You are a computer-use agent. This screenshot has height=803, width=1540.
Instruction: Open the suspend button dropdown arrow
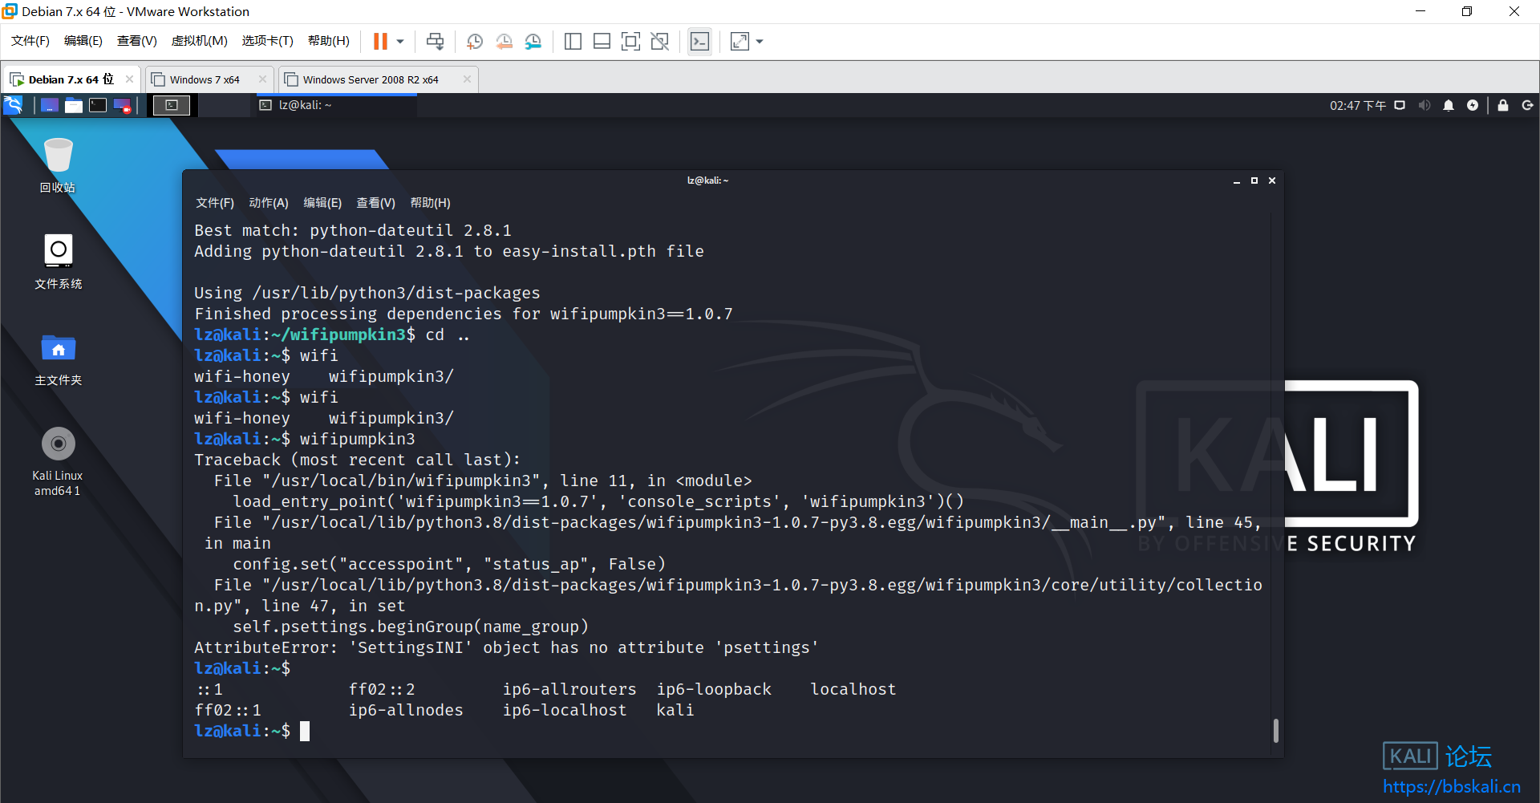399,41
